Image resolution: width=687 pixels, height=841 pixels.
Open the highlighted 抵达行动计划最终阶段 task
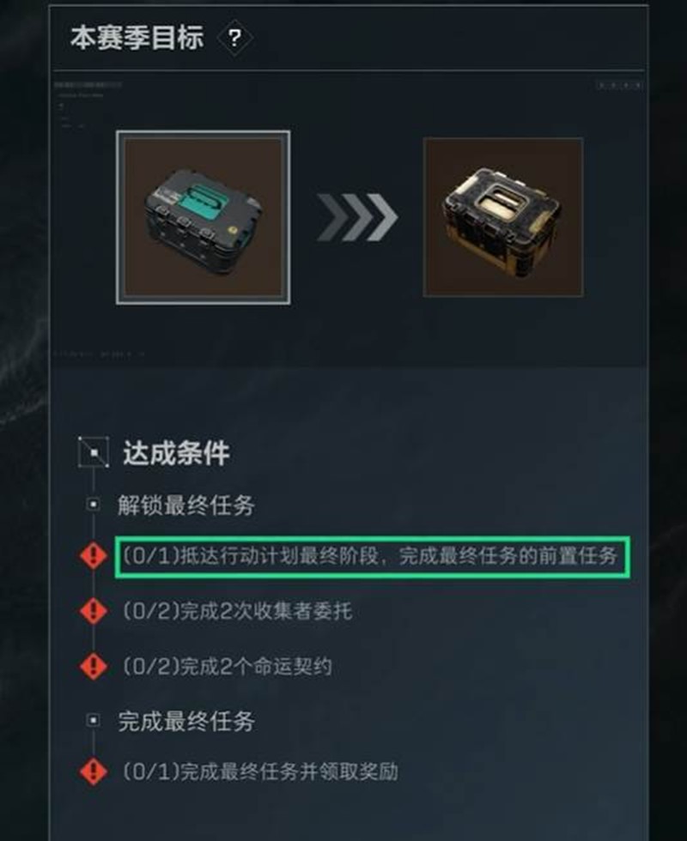click(373, 556)
